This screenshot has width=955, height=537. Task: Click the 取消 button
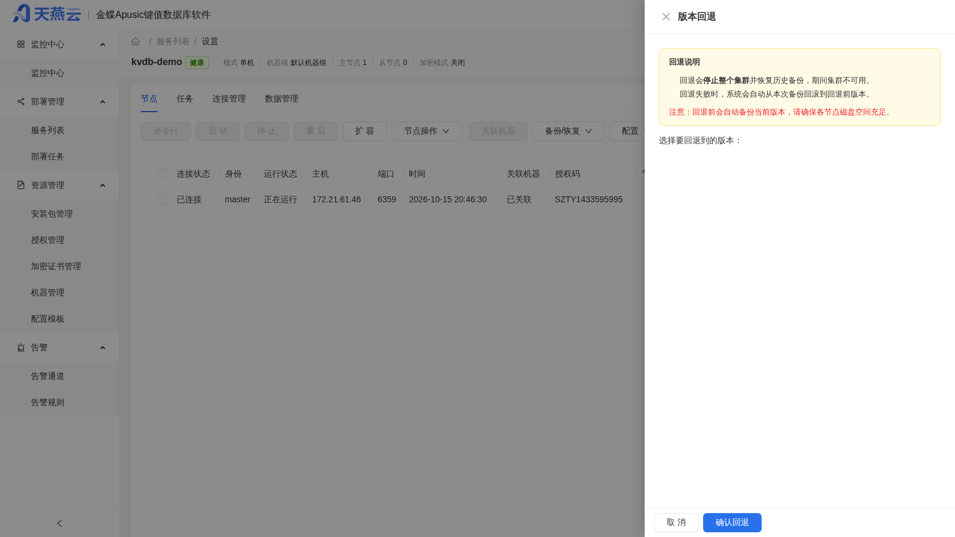tap(676, 523)
